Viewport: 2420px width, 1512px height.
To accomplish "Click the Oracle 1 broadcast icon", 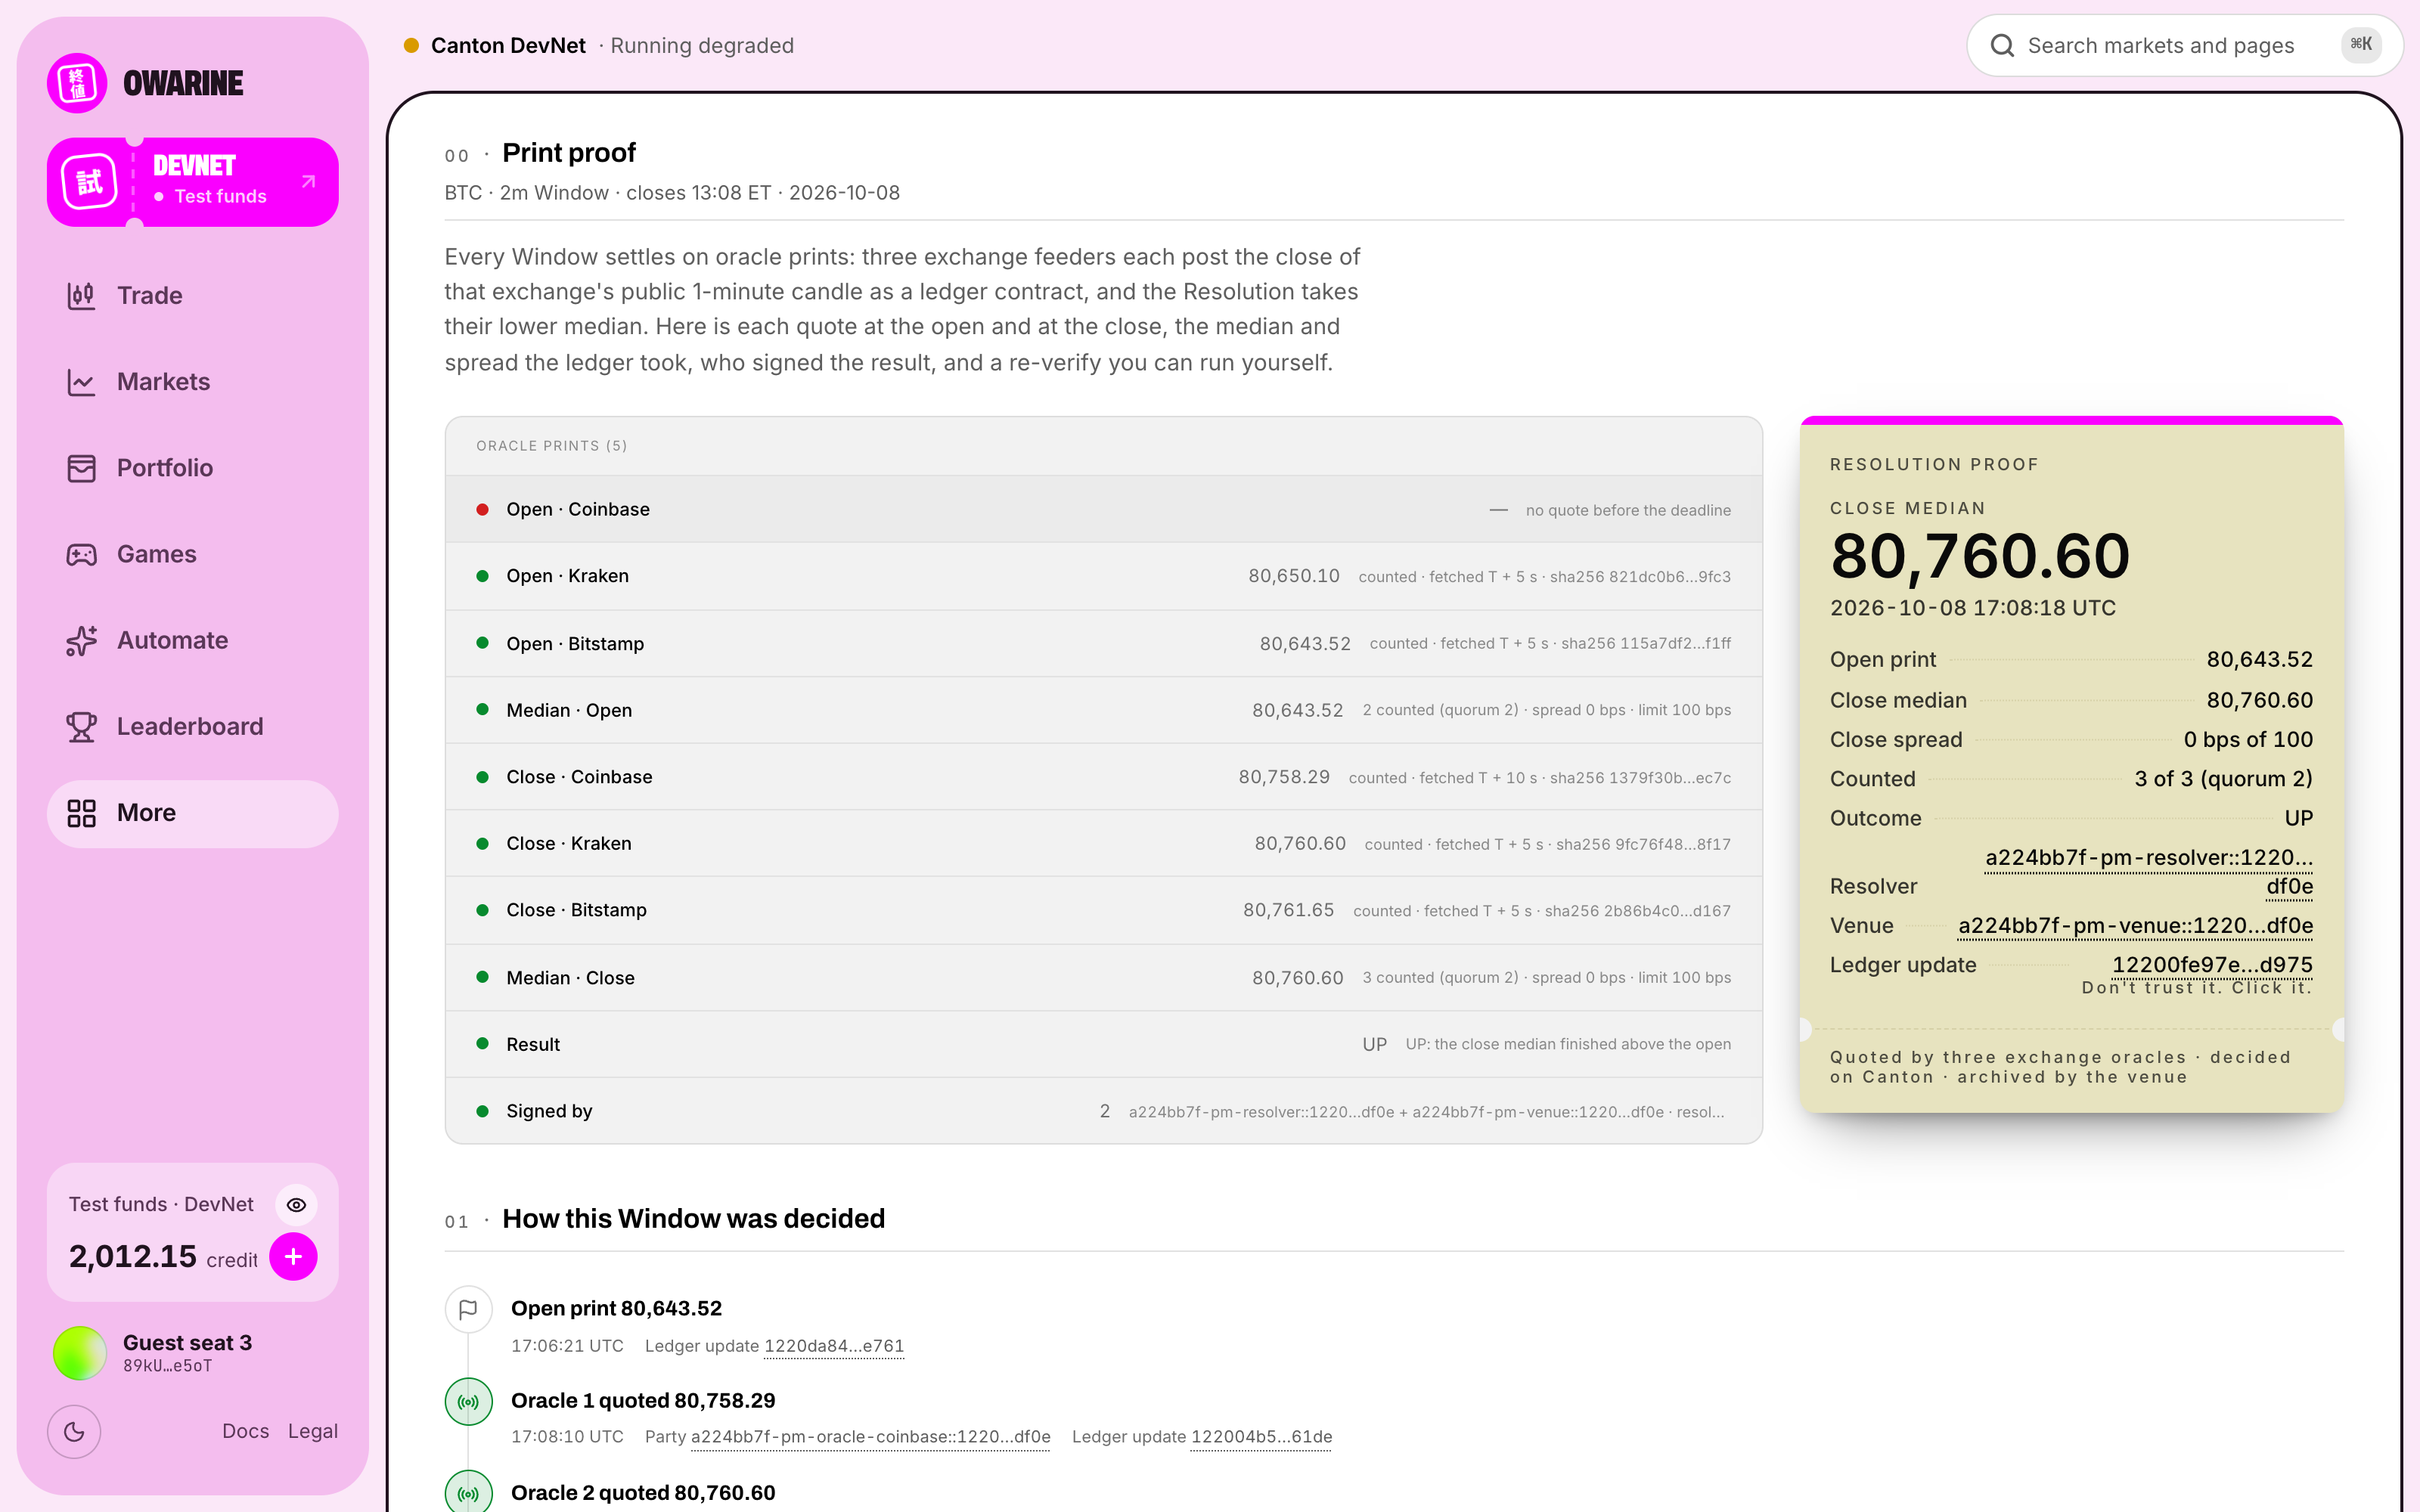I will tap(468, 1402).
